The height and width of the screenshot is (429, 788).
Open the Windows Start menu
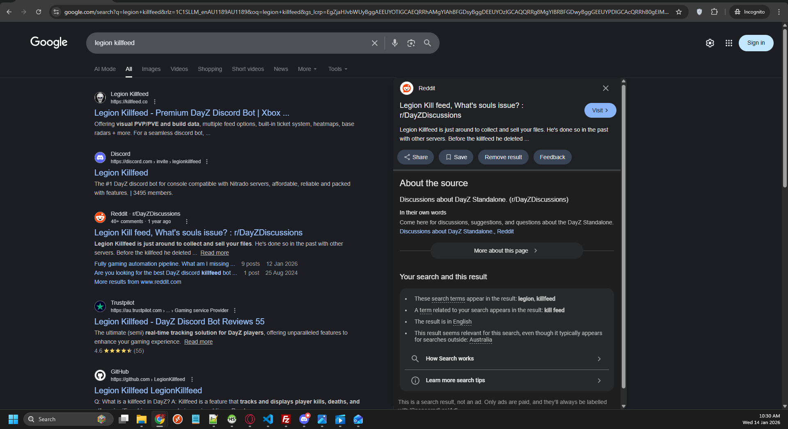[13, 419]
